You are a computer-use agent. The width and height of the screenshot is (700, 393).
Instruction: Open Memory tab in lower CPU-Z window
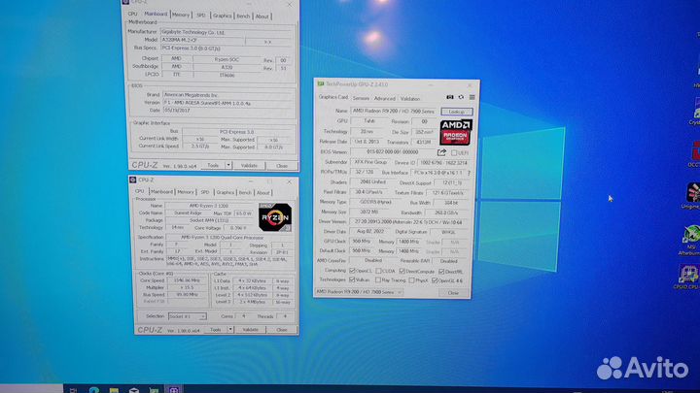pos(186,192)
